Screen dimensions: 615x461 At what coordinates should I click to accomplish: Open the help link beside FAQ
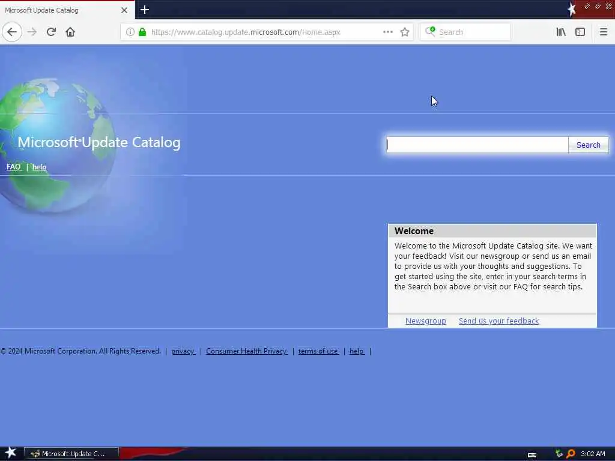[x=39, y=167]
